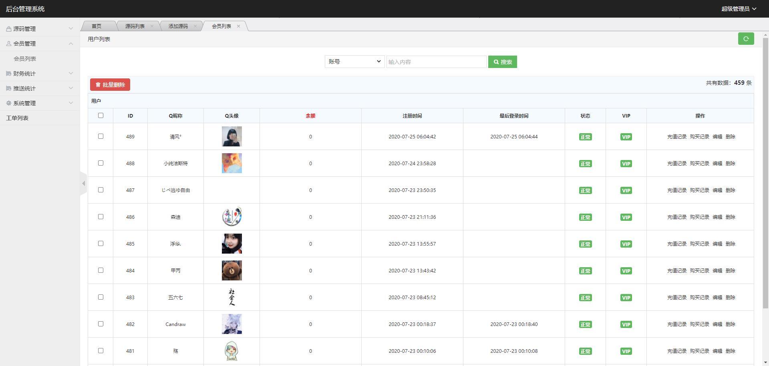Screen dimensions: 769x366
Task: Check the checkbox next to user Candraw
Action: 101,324
